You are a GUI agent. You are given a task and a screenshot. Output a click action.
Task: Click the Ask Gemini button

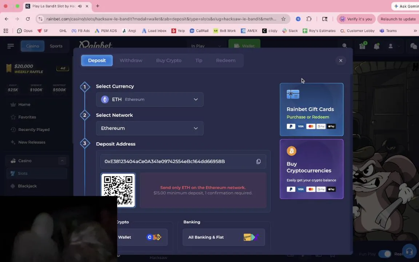click(406, 6)
